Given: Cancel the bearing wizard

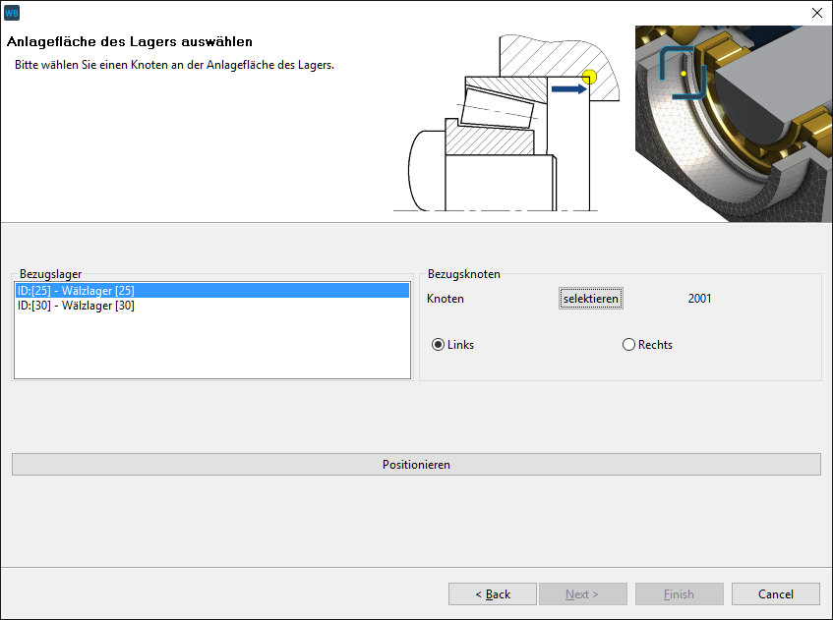Looking at the screenshot, I should [776, 594].
